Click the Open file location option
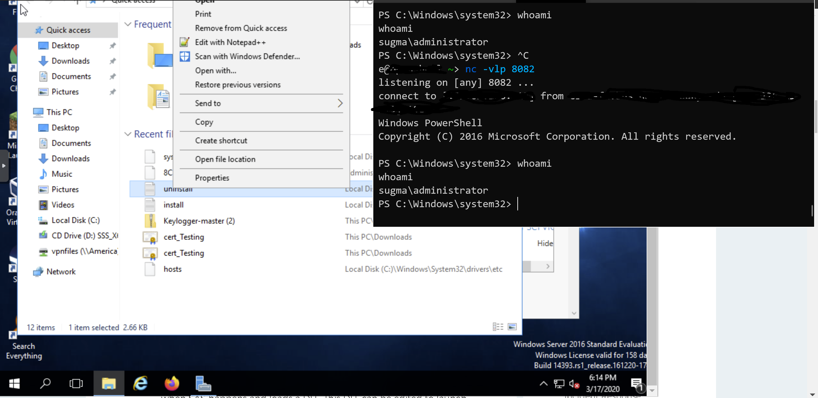The image size is (818, 398). pos(225,159)
